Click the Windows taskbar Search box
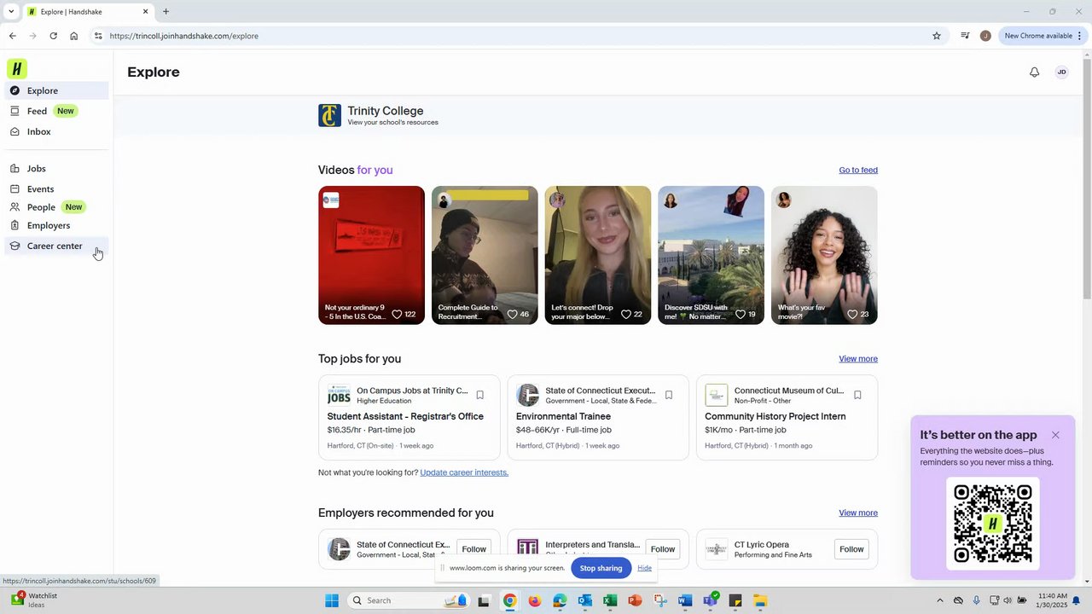Screen dimensions: 1092x614 [409, 600]
